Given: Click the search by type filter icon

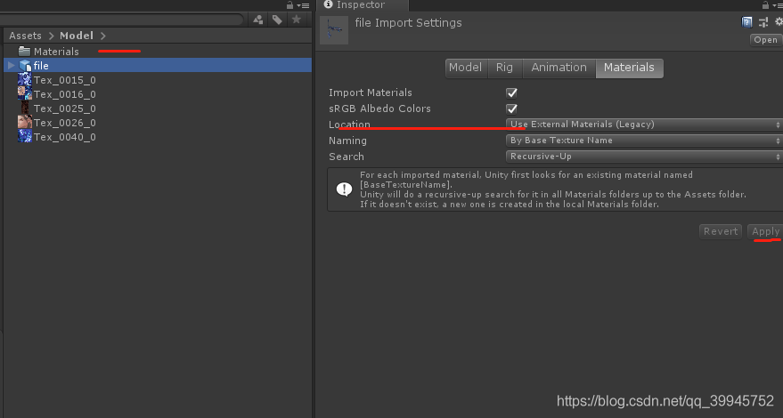Looking at the screenshot, I should [x=257, y=19].
